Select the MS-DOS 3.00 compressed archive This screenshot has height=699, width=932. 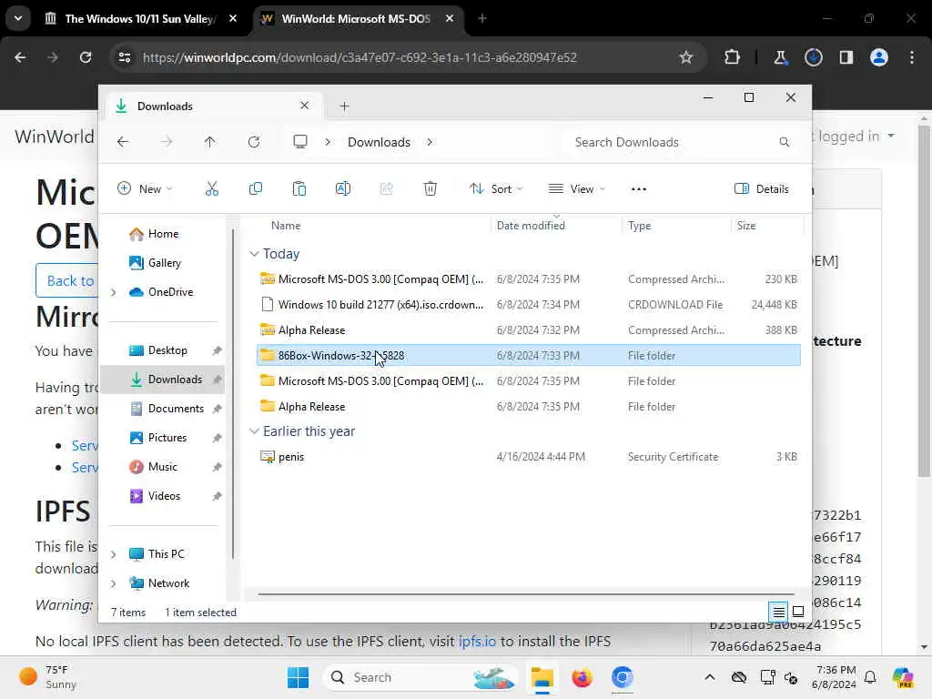point(529,279)
